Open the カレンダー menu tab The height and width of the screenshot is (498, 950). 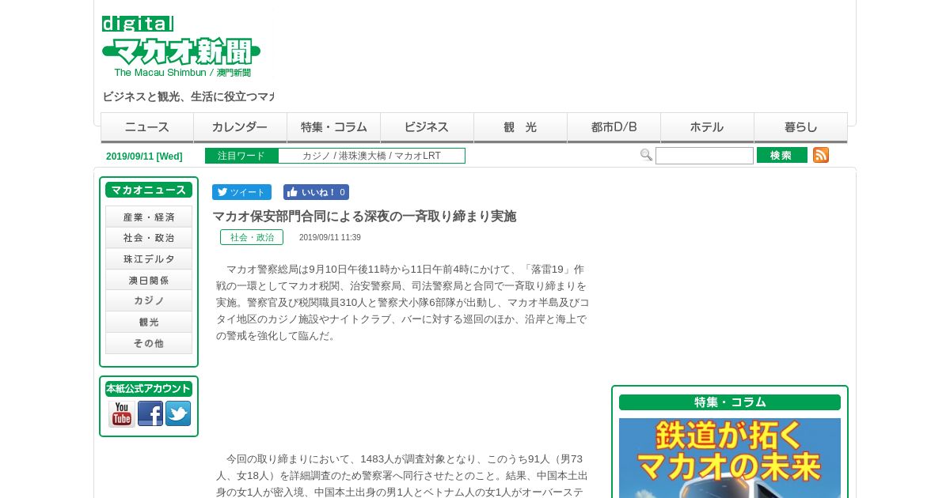pos(241,127)
